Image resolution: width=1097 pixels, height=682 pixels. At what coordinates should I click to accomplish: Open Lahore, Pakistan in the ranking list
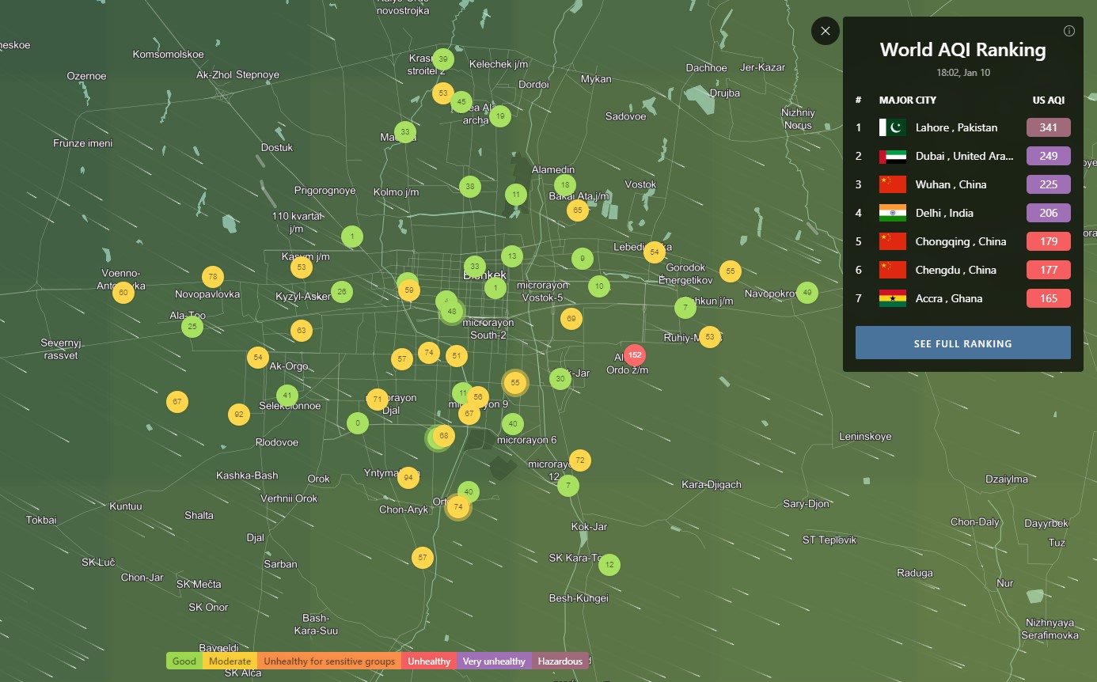[956, 127]
